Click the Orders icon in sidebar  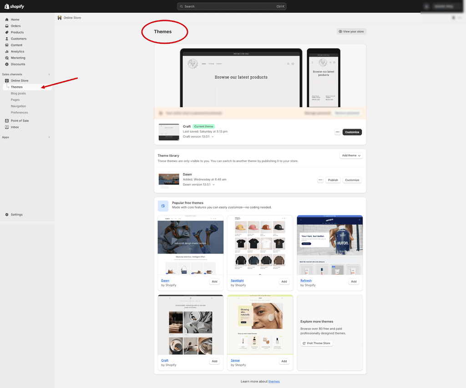[x=7, y=26]
